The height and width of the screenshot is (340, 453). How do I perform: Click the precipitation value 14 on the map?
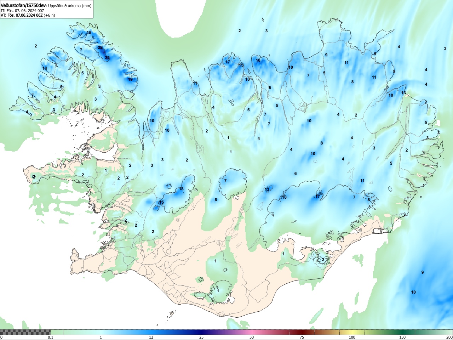[x=45, y=68]
